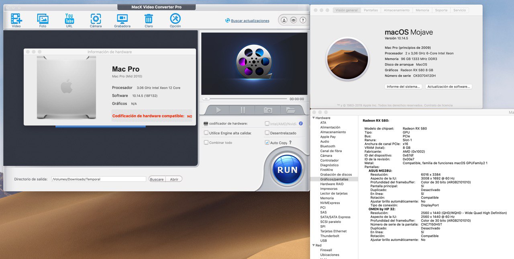Select Canal de fibra in sidebar
The height and width of the screenshot is (259, 514).
[331, 151]
